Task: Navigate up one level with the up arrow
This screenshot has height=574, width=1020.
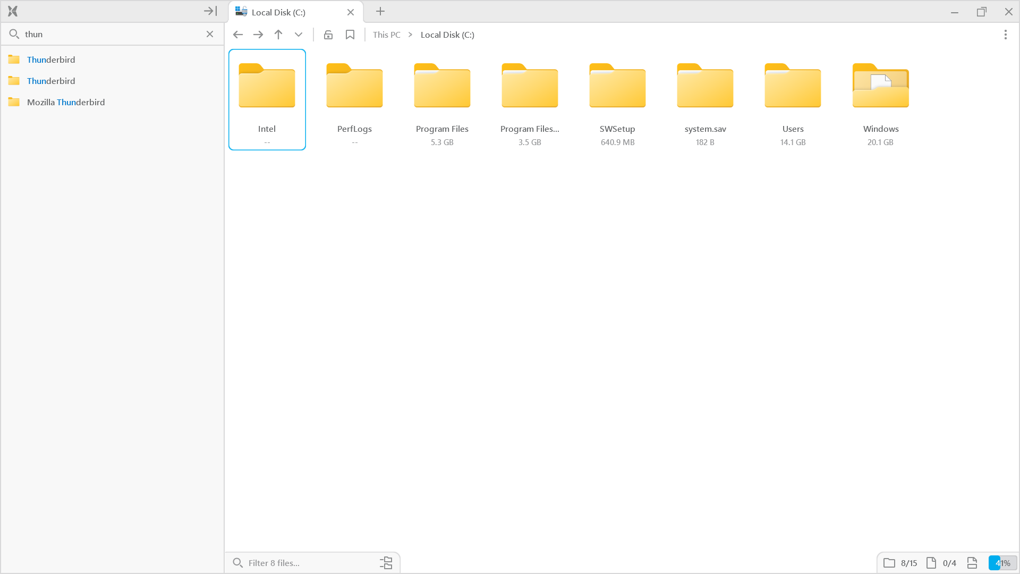Action: (x=278, y=34)
